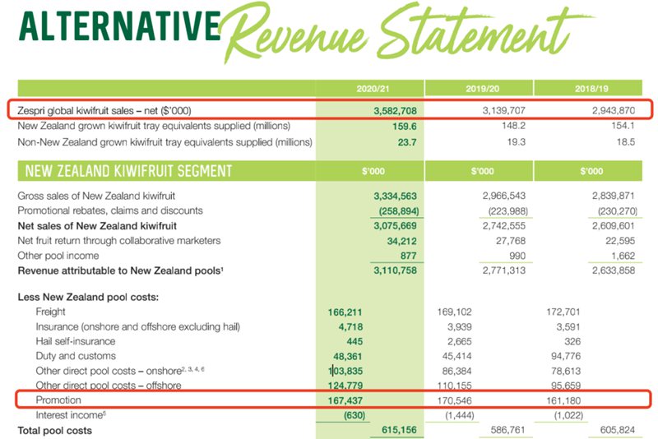This screenshot has height=439, width=658.
Task: Select the revenue value "2,771,313"
Action: pyautogui.click(x=503, y=270)
